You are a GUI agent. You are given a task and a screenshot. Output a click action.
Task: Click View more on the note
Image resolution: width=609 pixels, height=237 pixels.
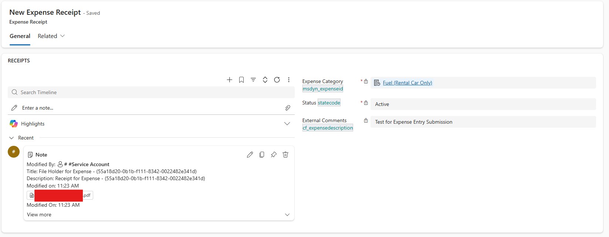click(39, 214)
